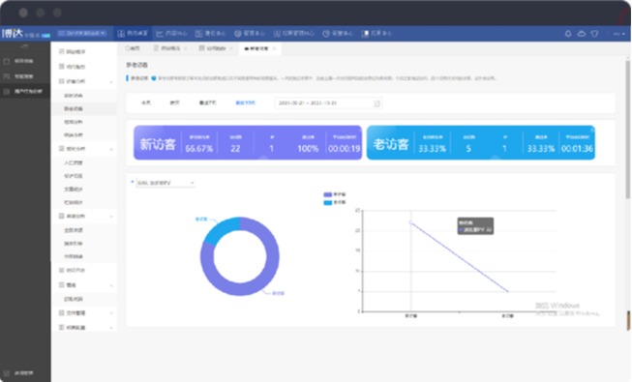The height and width of the screenshot is (382, 632).
Task: Select 新老访客 in the side menu
Action: 84,108
